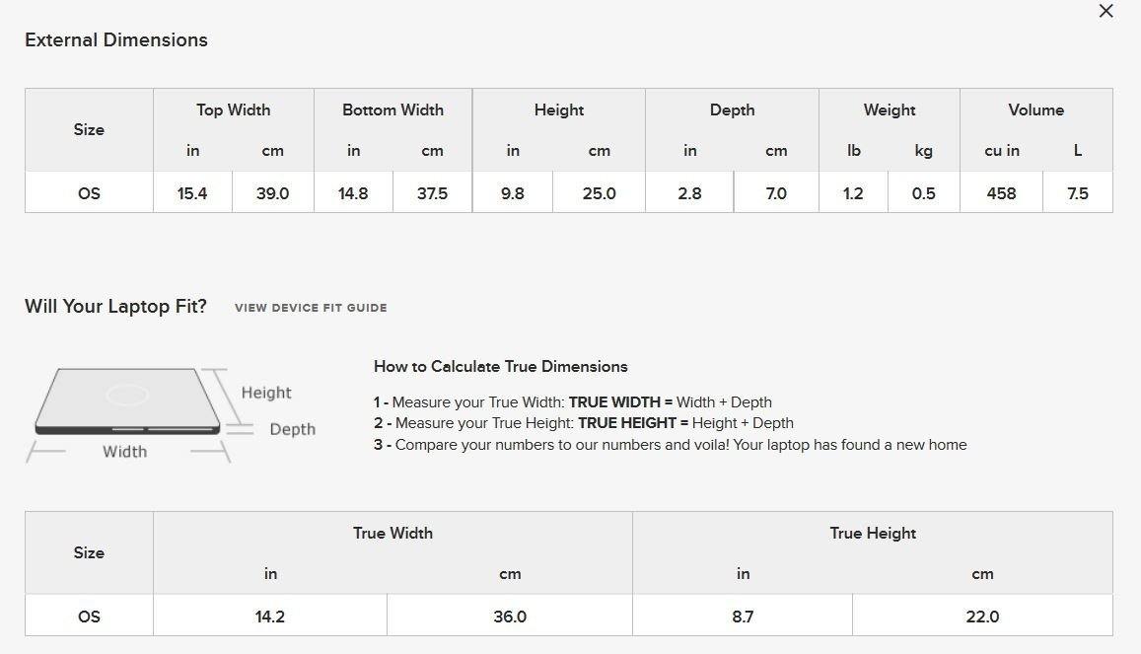The width and height of the screenshot is (1141, 654).
Task: Select the Top Width column header
Action: pyautogui.click(x=233, y=110)
